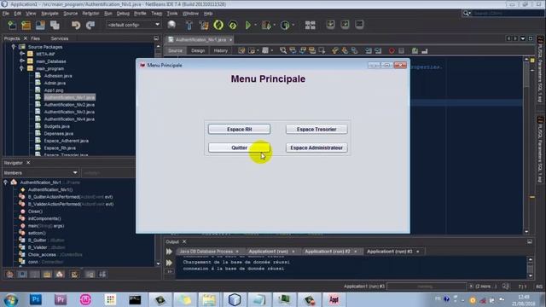Click Espace RH button
The height and width of the screenshot is (307, 546).
pyautogui.click(x=239, y=129)
